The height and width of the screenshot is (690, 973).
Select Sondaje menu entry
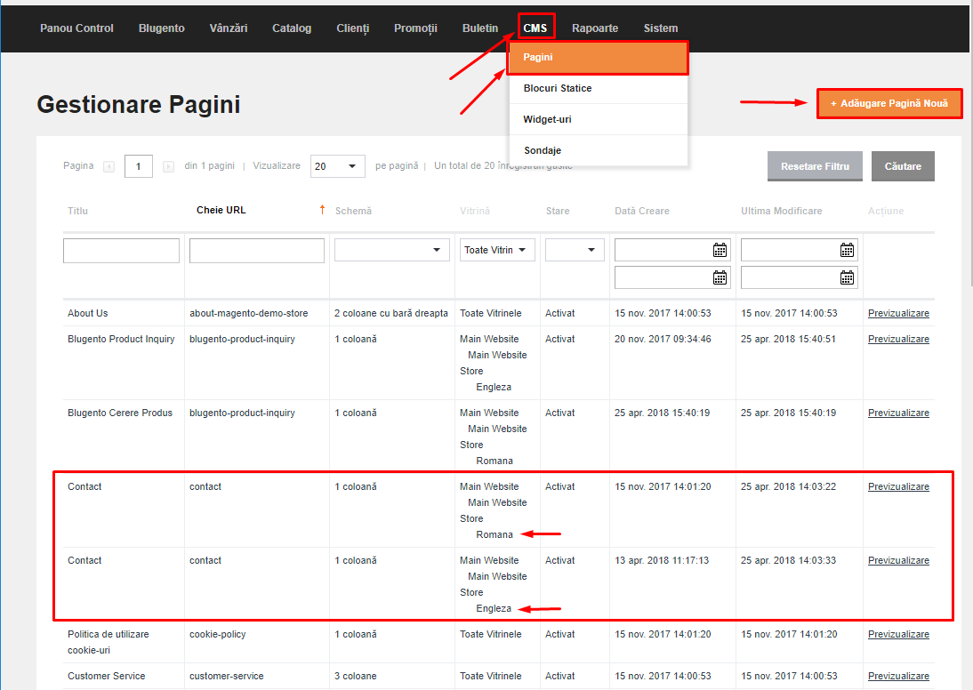pos(599,150)
